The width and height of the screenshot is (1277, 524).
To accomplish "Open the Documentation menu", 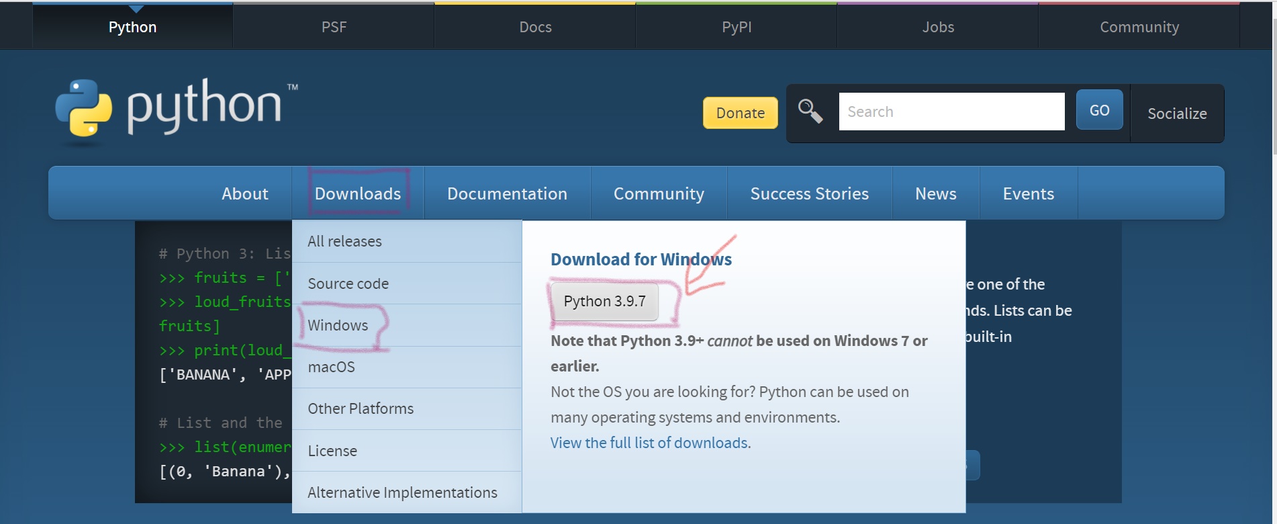I will [507, 193].
